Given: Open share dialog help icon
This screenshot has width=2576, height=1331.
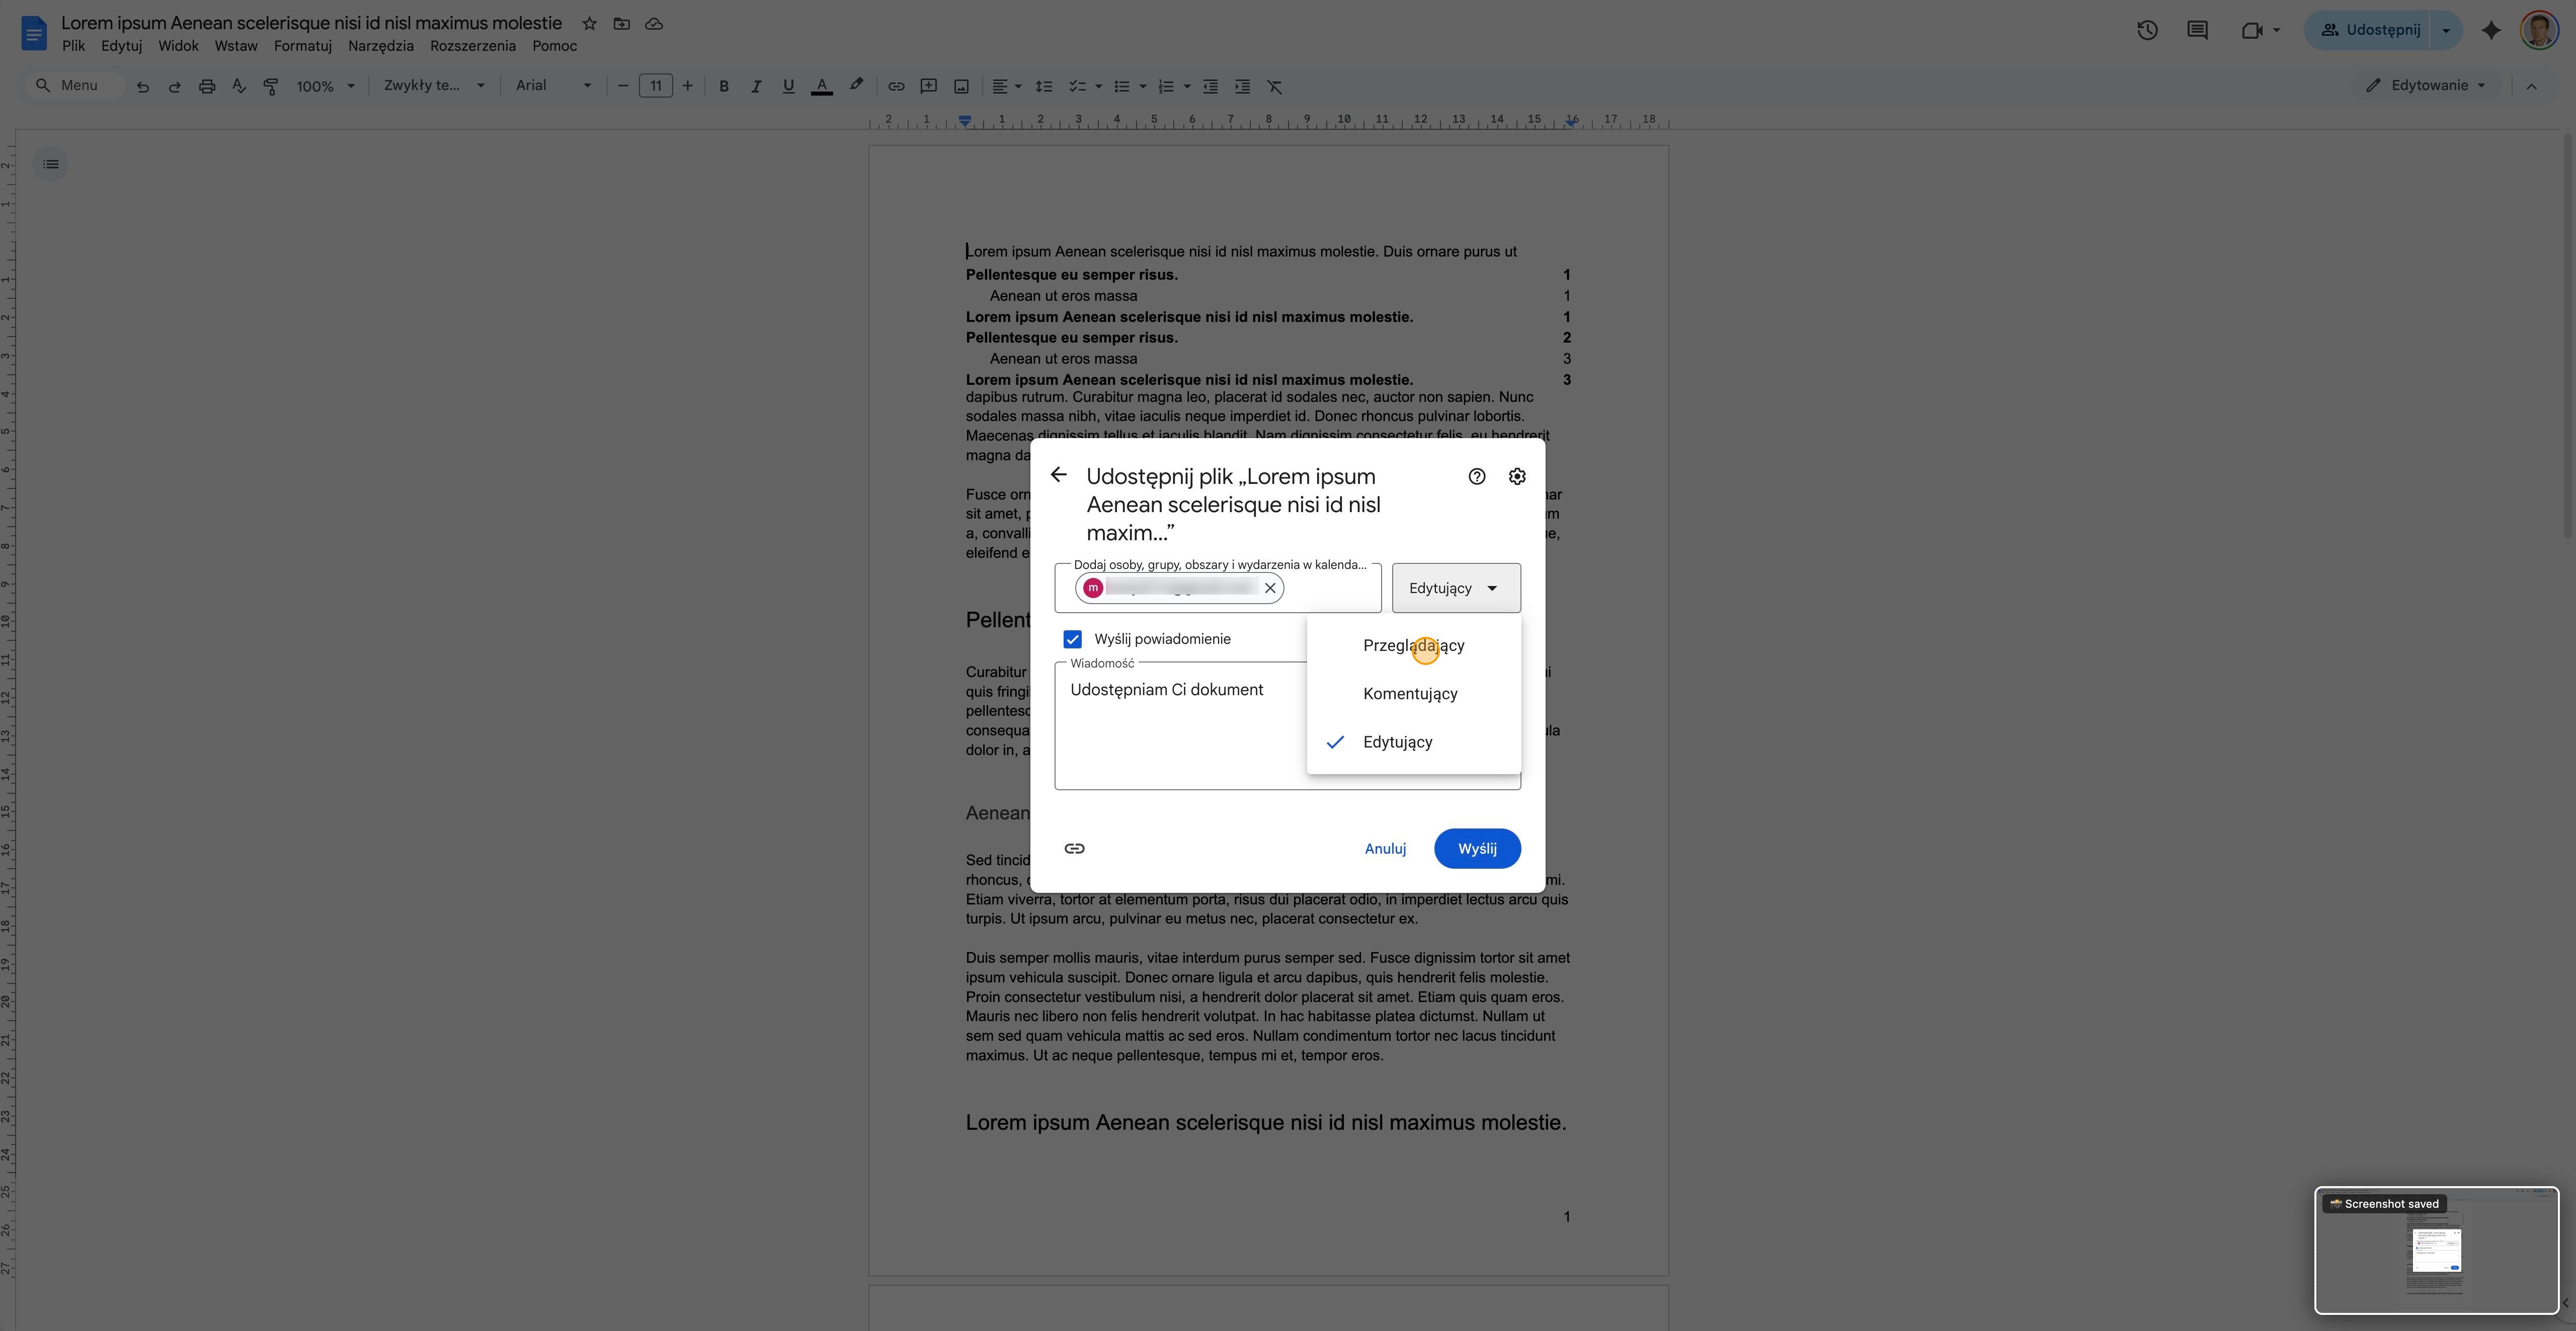Looking at the screenshot, I should pos(1476,476).
